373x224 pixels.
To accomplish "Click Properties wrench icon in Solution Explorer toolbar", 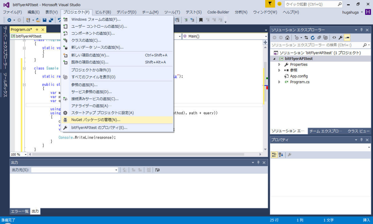I will (x=341, y=37).
